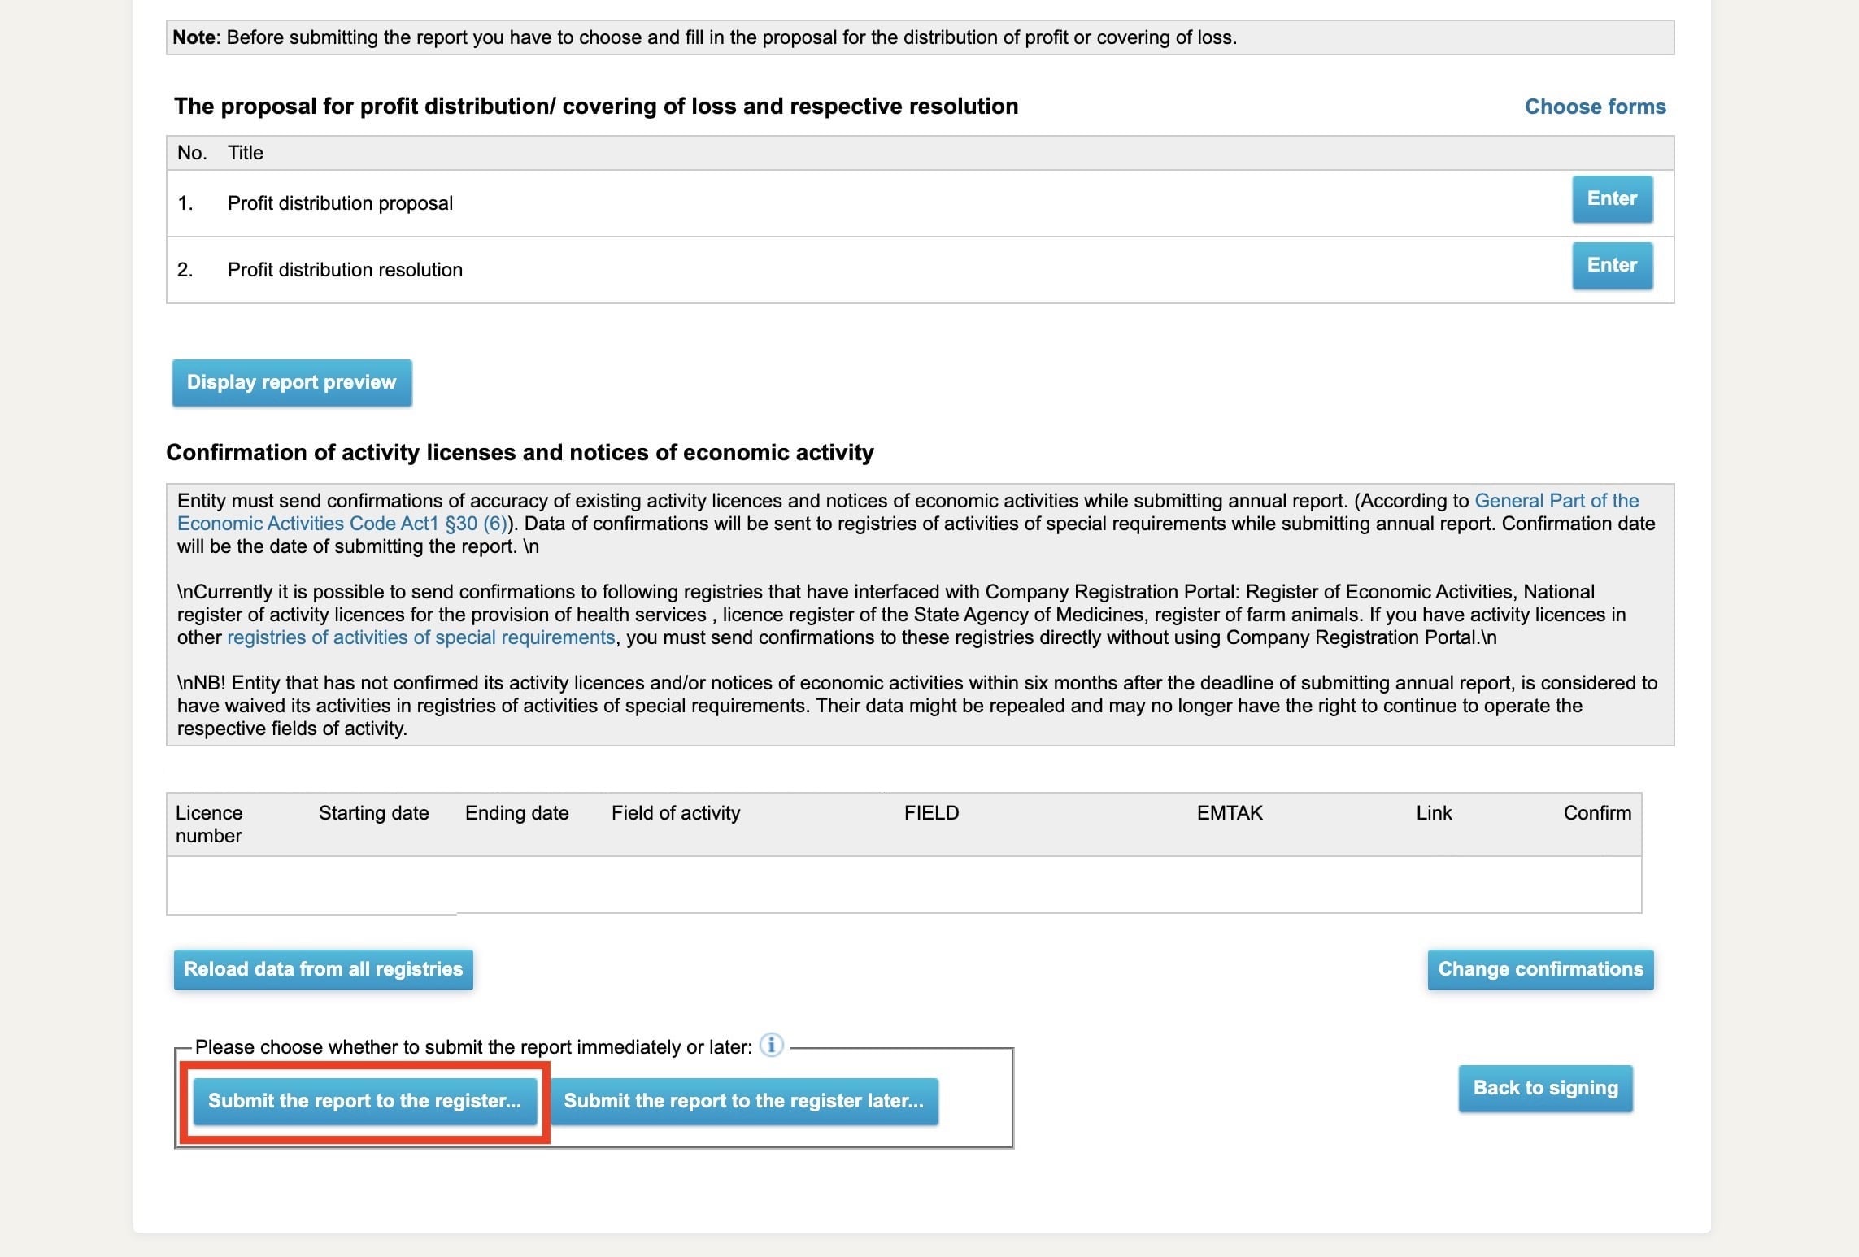1859x1257 pixels.
Task: Click the Change confirmations button
Action: [1540, 969]
